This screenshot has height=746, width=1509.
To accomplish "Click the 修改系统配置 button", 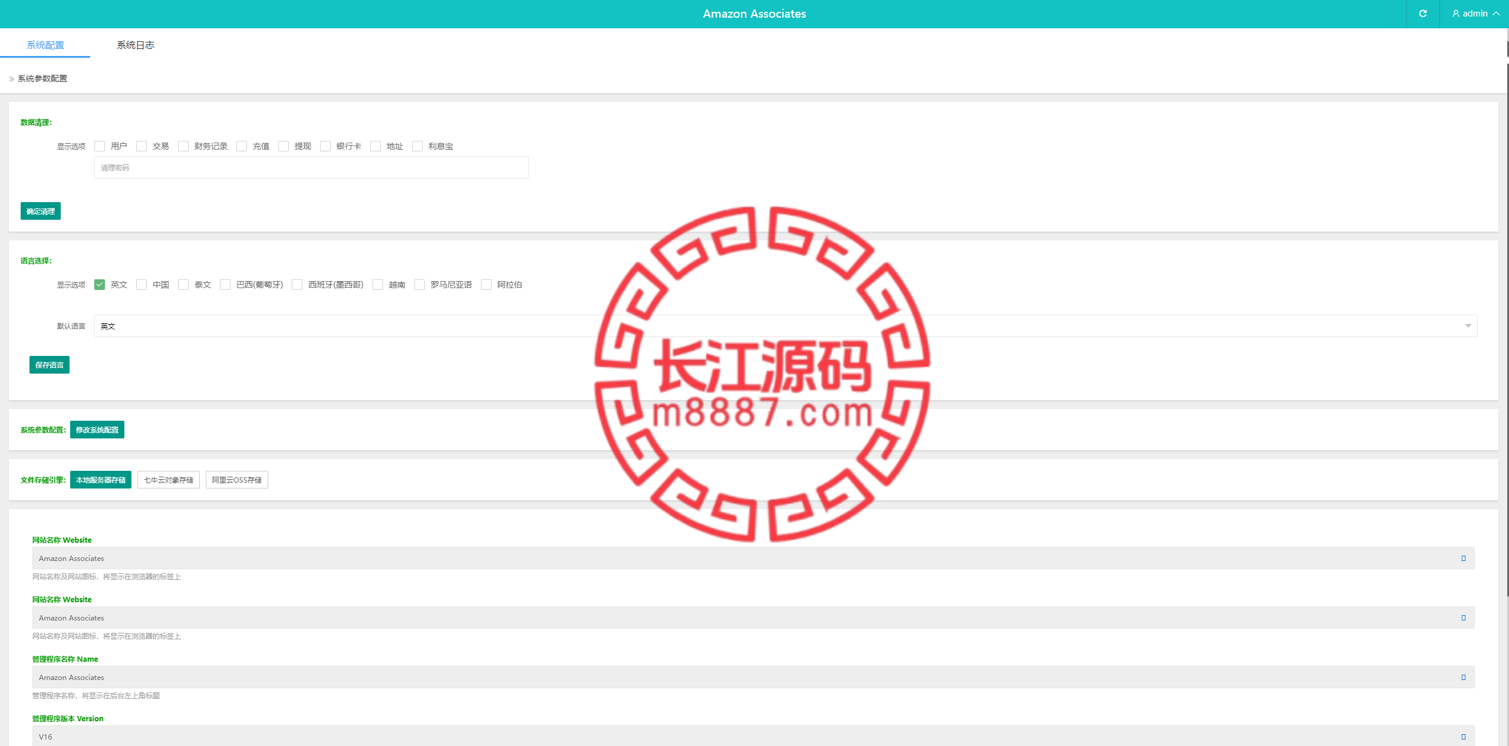I will pos(97,430).
